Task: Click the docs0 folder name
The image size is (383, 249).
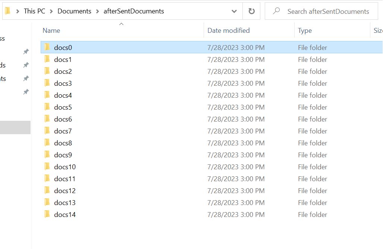Action: click(63, 47)
